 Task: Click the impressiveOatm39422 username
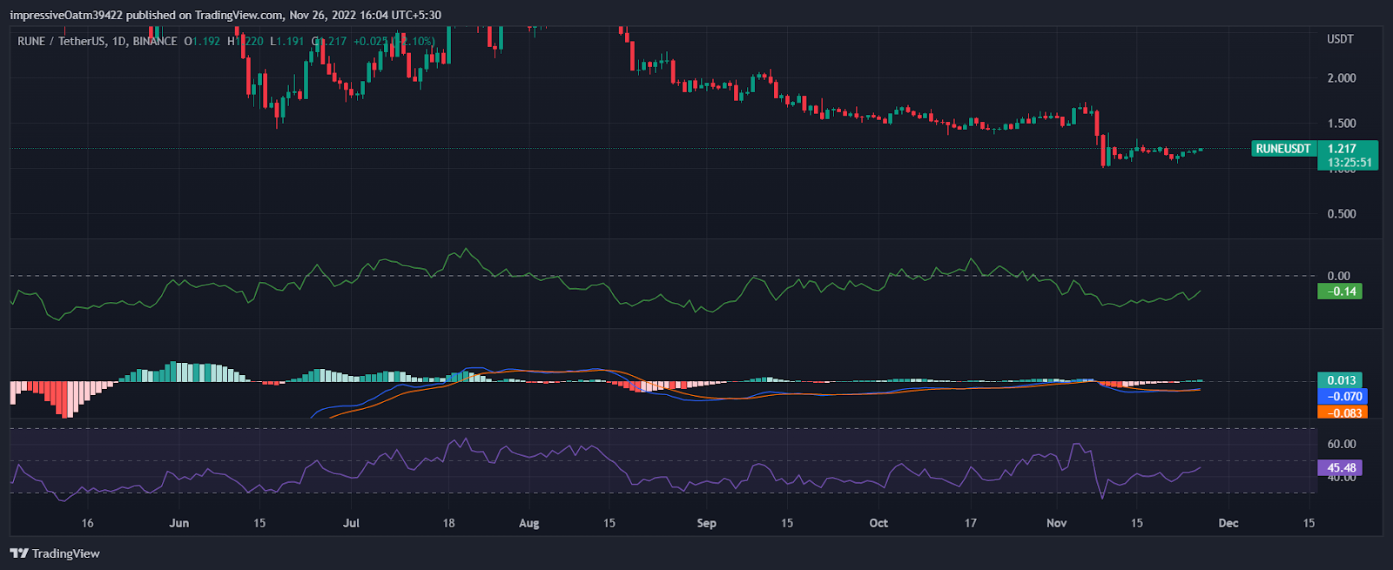pyautogui.click(x=66, y=15)
